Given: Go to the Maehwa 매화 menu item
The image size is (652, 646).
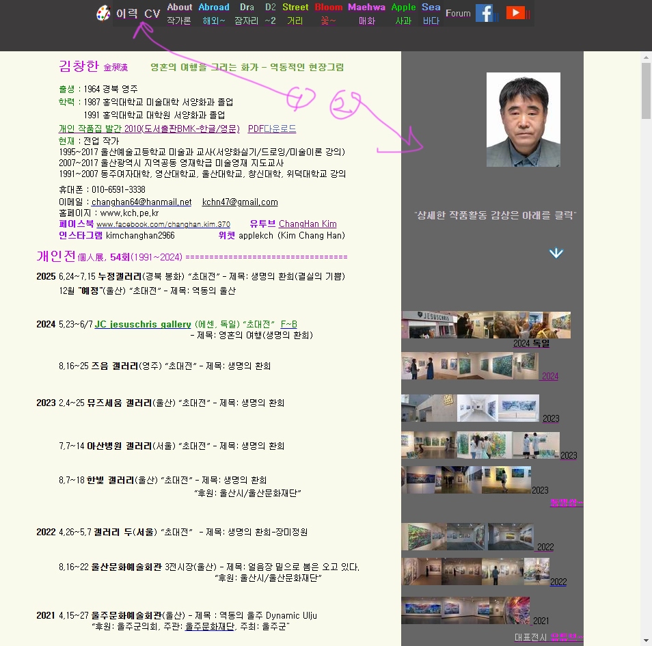Looking at the screenshot, I should [x=366, y=14].
